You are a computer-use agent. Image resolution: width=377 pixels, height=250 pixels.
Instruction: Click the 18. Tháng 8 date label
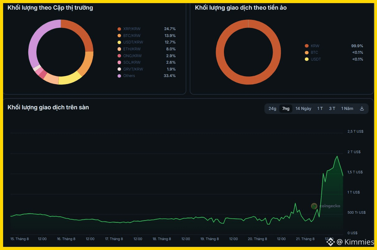click(x=162, y=239)
